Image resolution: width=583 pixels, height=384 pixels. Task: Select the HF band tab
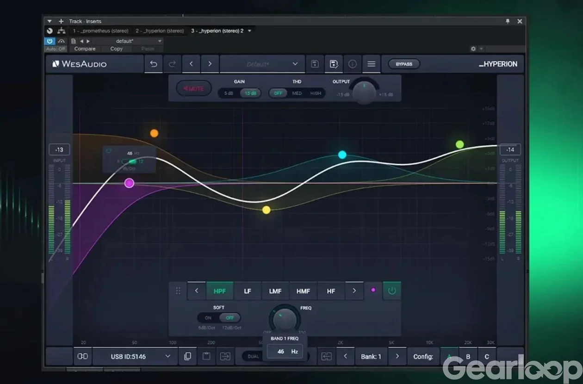[x=331, y=291]
